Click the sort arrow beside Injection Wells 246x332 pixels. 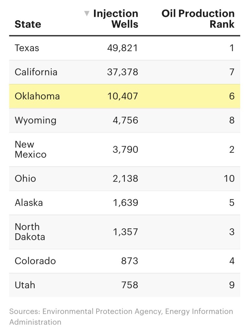pyautogui.click(x=87, y=14)
